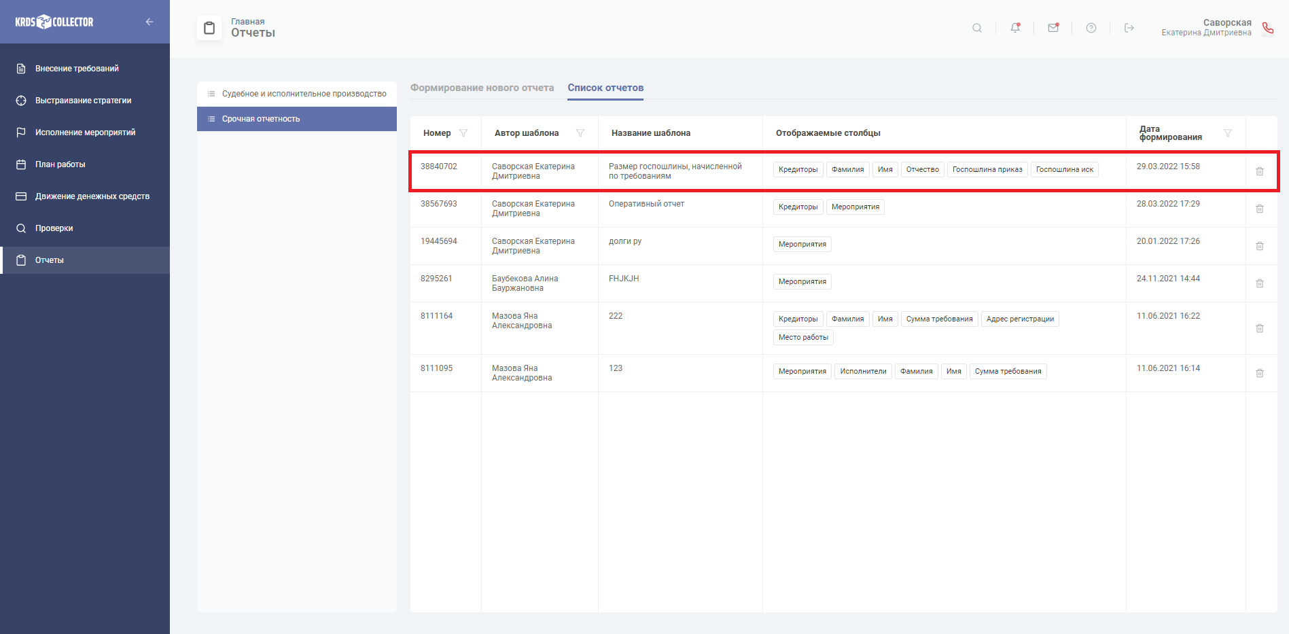Select Отчеты in sidebar
This screenshot has height=634, width=1289.
pos(85,260)
